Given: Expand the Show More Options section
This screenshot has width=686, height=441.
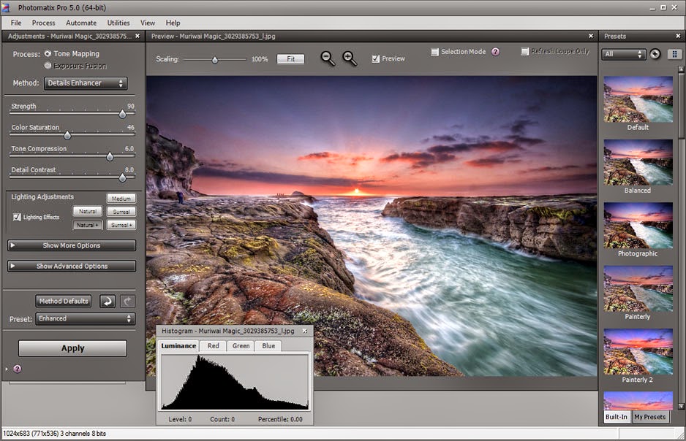Looking at the screenshot, I should point(72,245).
